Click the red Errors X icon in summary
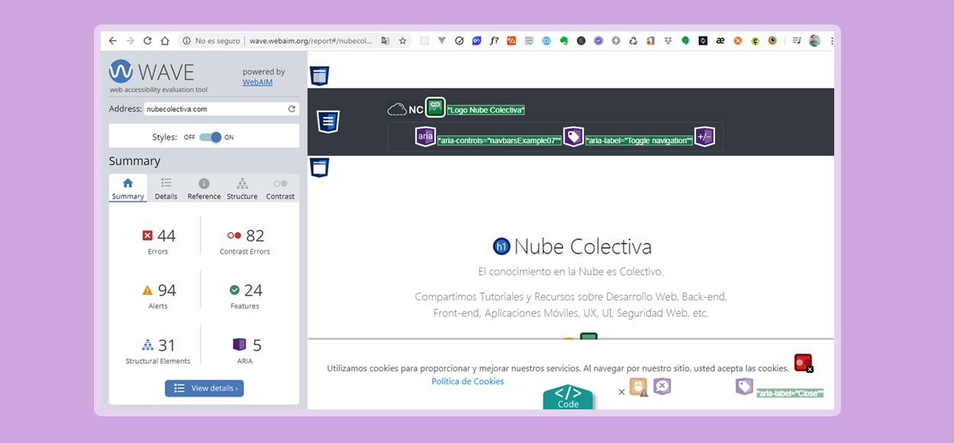This screenshot has width=954, height=443. click(x=147, y=236)
